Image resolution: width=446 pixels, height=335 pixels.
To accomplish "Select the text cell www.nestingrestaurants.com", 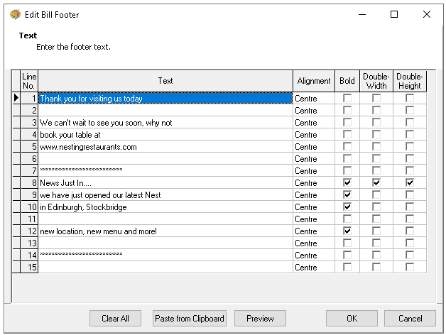I will point(165,147).
